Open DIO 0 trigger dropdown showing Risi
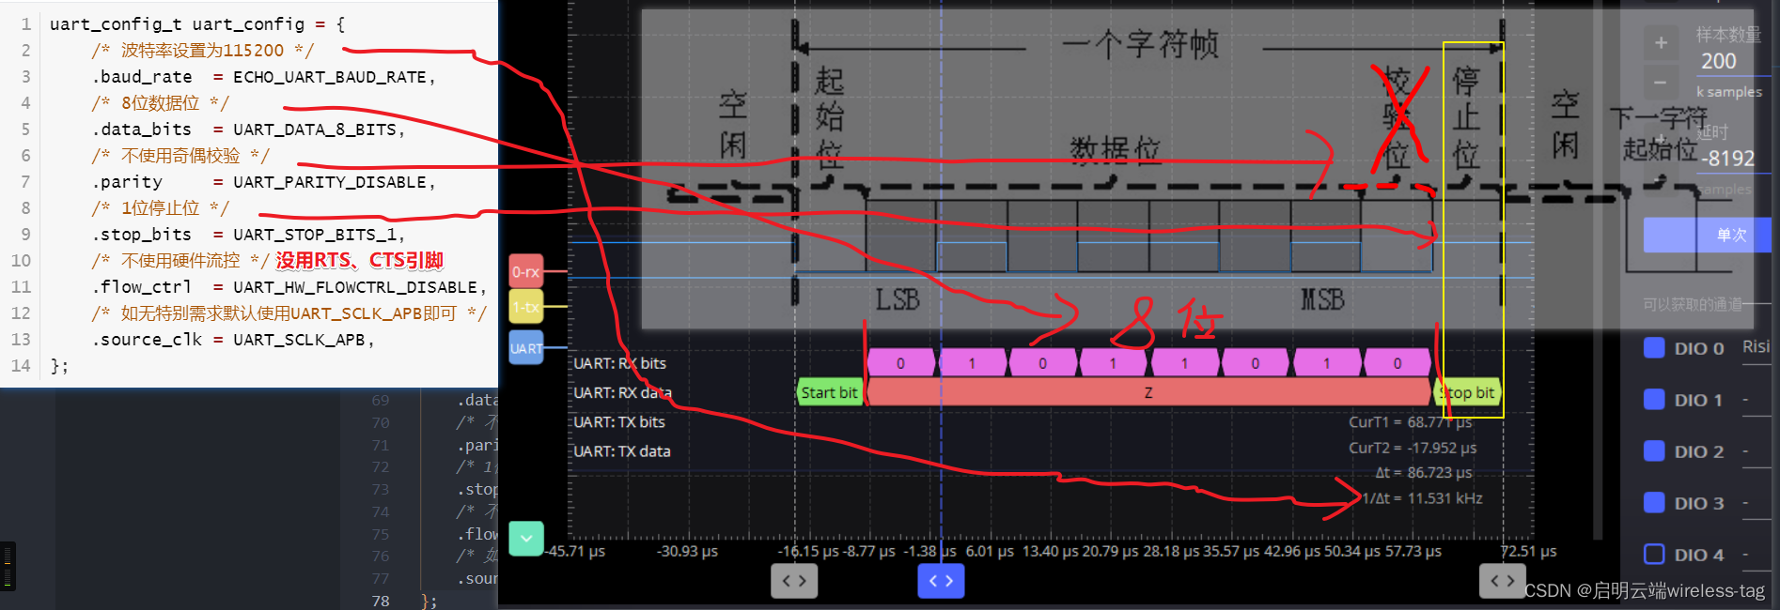1780x610 pixels. (x=1756, y=347)
